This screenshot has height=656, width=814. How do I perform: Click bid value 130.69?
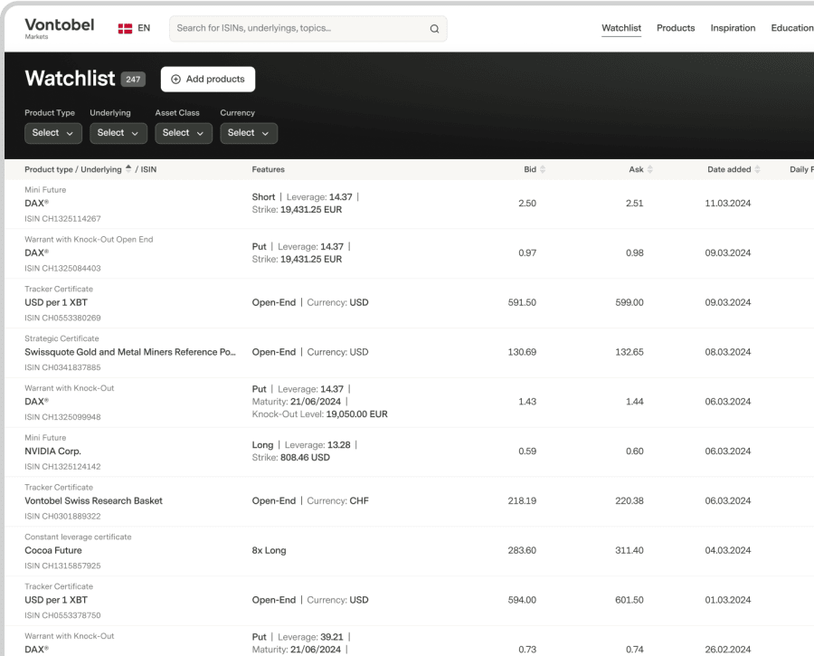click(522, 352)
